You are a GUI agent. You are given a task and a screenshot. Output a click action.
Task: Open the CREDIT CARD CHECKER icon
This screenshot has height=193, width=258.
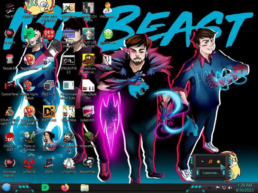point(69,34)
